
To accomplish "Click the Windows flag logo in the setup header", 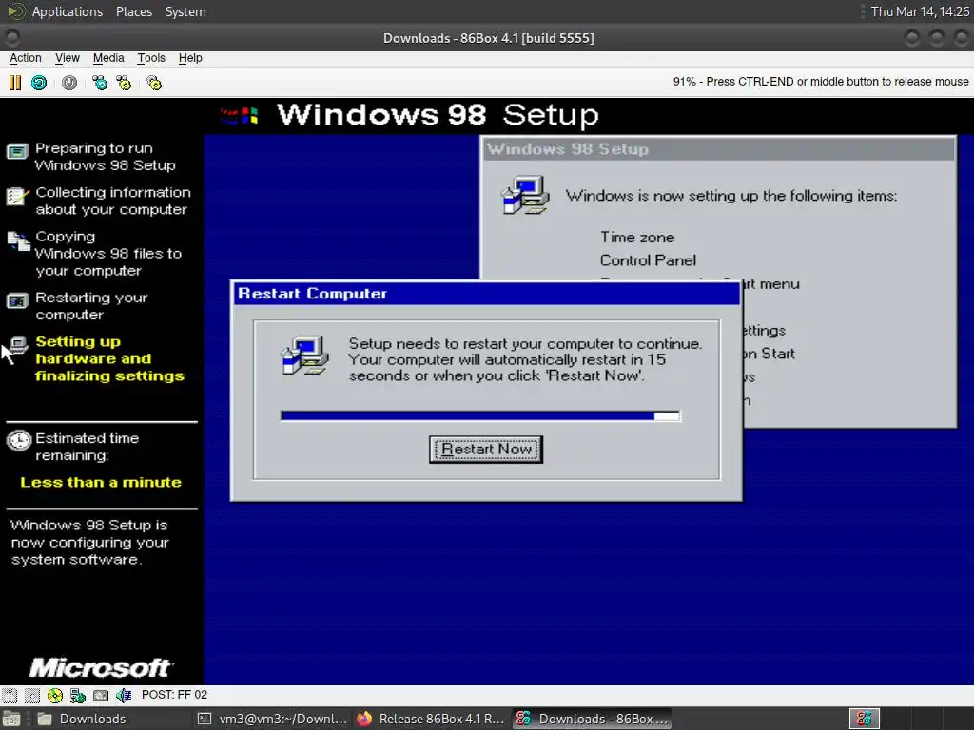I will coord(240,115).
